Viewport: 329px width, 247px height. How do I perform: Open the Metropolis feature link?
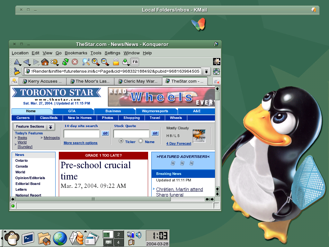coord(52,138)
